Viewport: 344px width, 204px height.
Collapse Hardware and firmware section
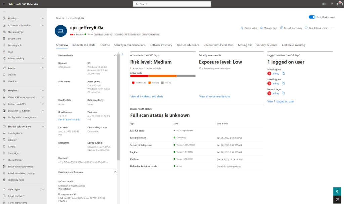(x=115, y=172)
